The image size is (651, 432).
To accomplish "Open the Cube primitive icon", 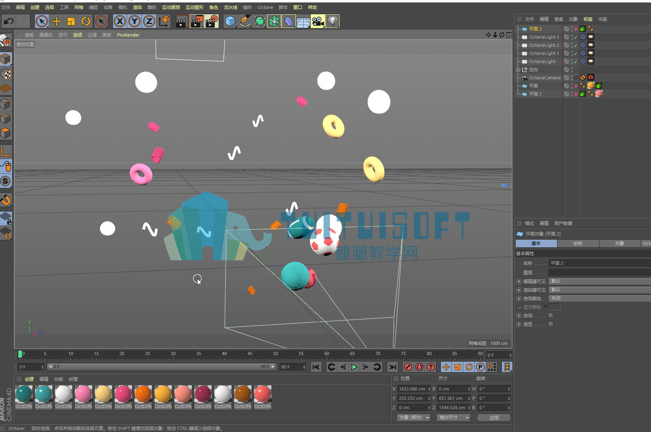I will click(x=230, y=21).
